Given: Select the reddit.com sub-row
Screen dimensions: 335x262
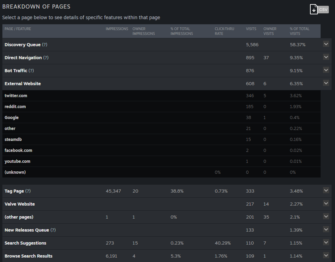Looking at the screenshot, I should pos(161,107).
